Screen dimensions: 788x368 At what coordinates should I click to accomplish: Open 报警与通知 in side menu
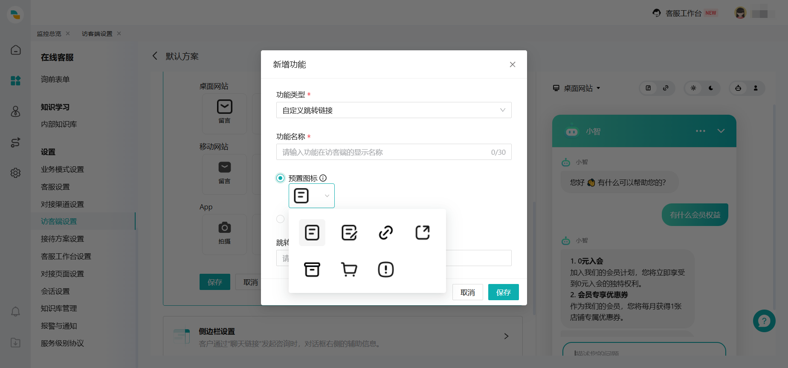point(59,326)
